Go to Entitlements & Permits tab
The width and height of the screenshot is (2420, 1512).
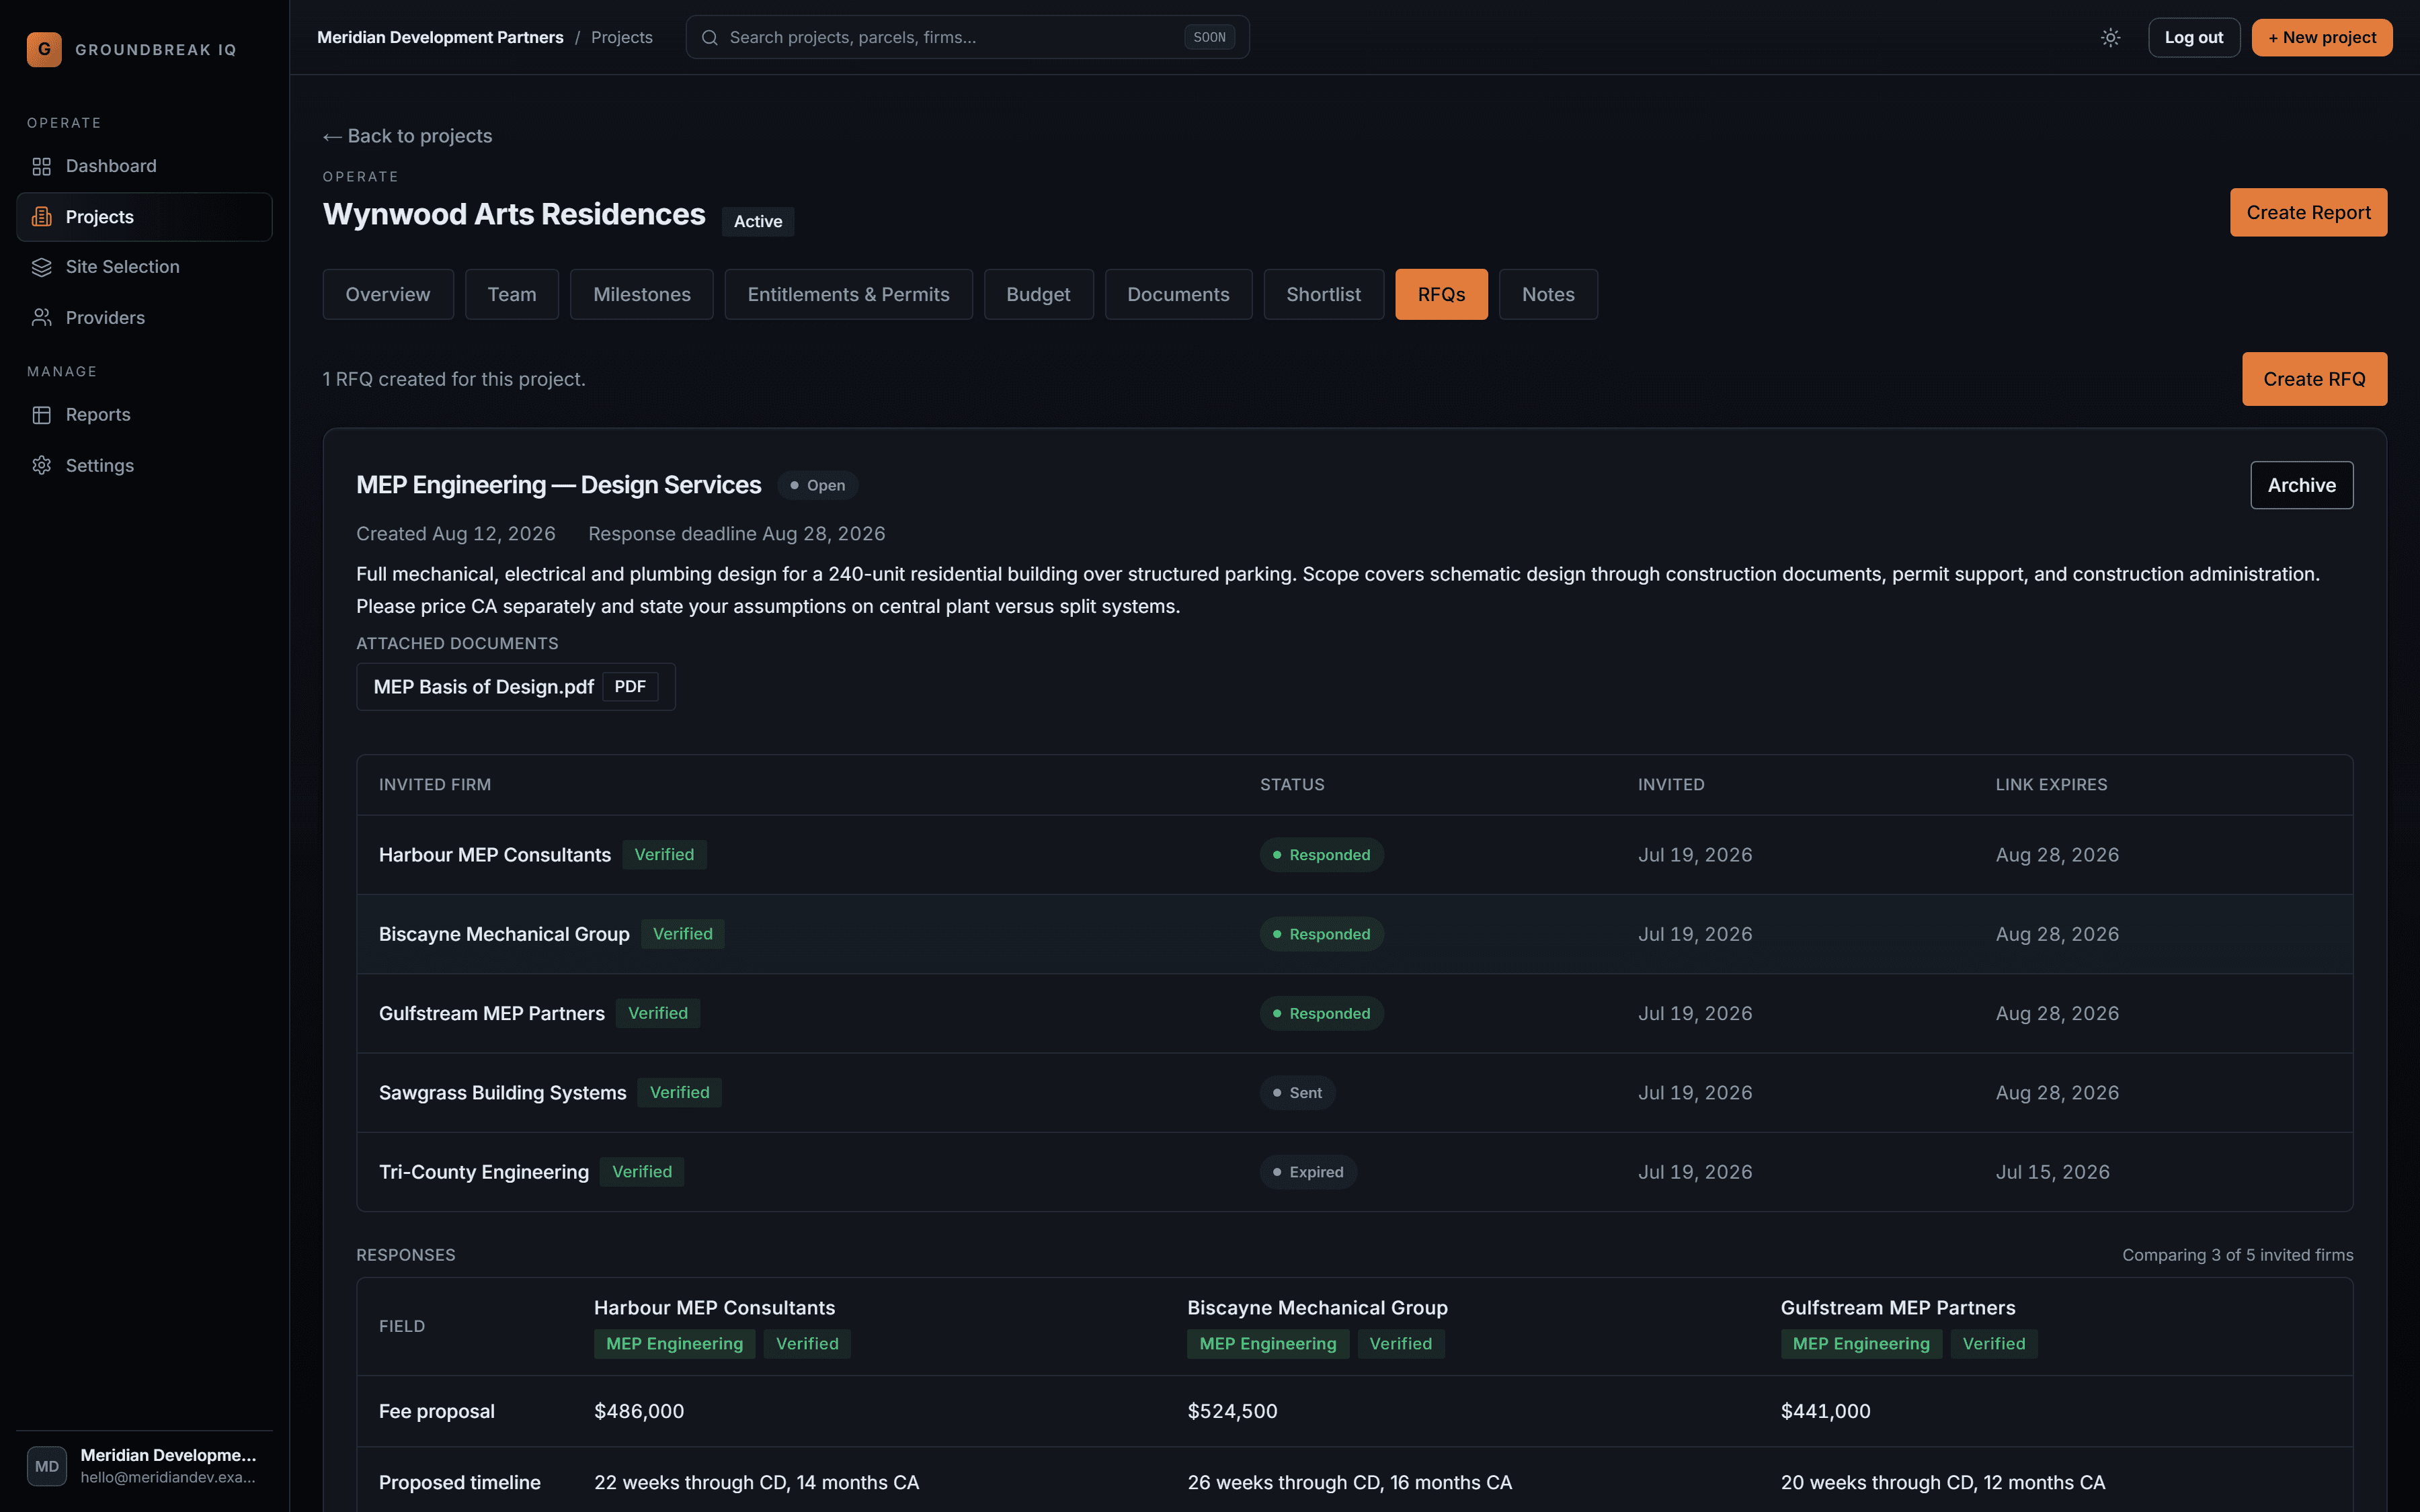click(848, 294)
